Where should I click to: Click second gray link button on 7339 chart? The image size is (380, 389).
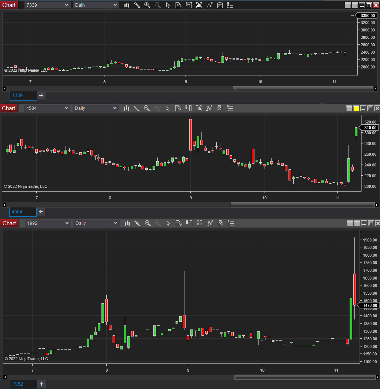pyautogui.click(x=355, y=5)
